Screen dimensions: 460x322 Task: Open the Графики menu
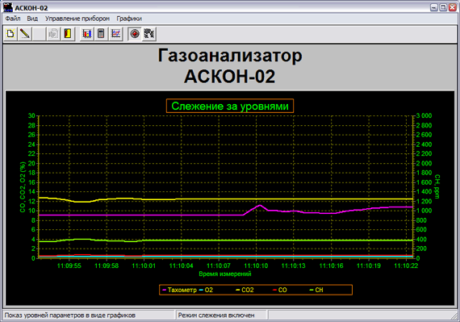(129, 19)
